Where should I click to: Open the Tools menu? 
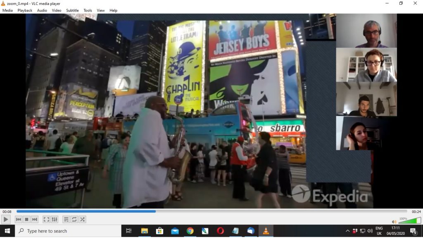point(88,10)
